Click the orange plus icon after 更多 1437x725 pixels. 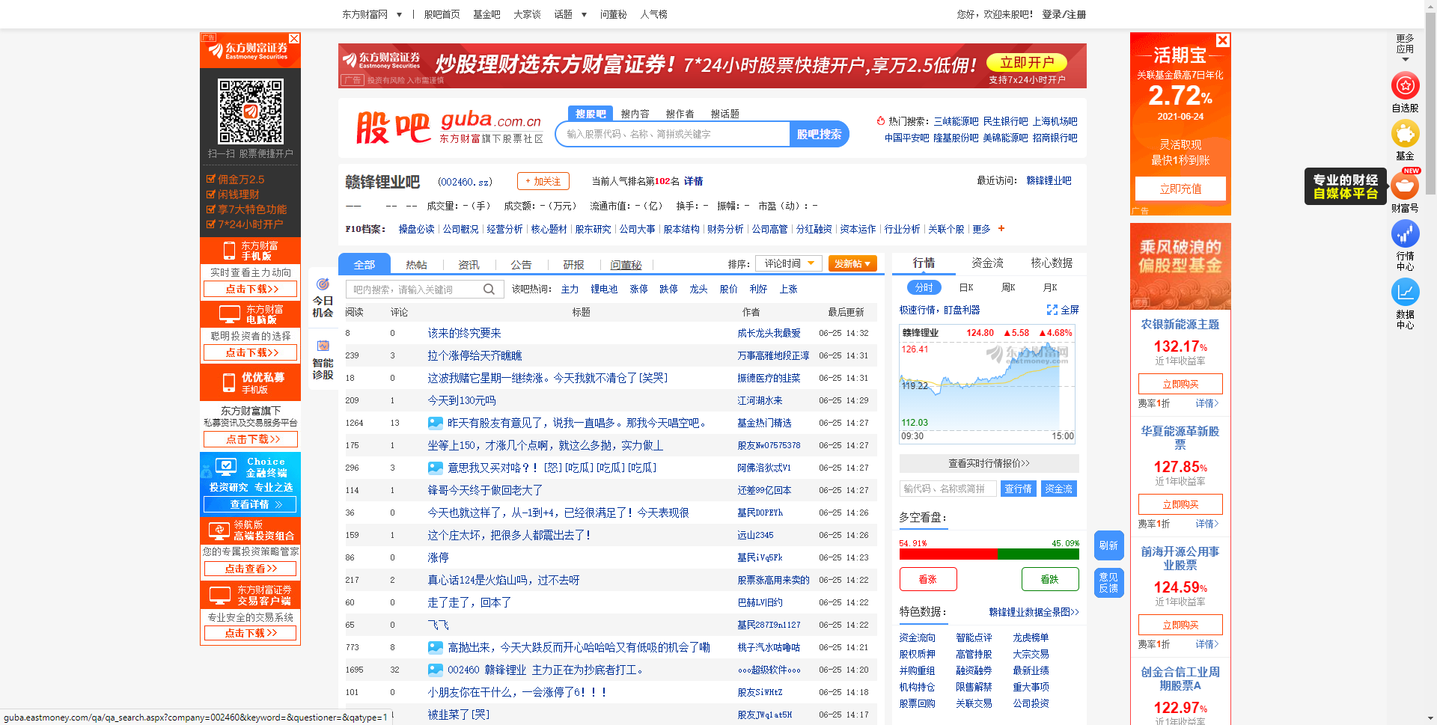point(1001,229)
